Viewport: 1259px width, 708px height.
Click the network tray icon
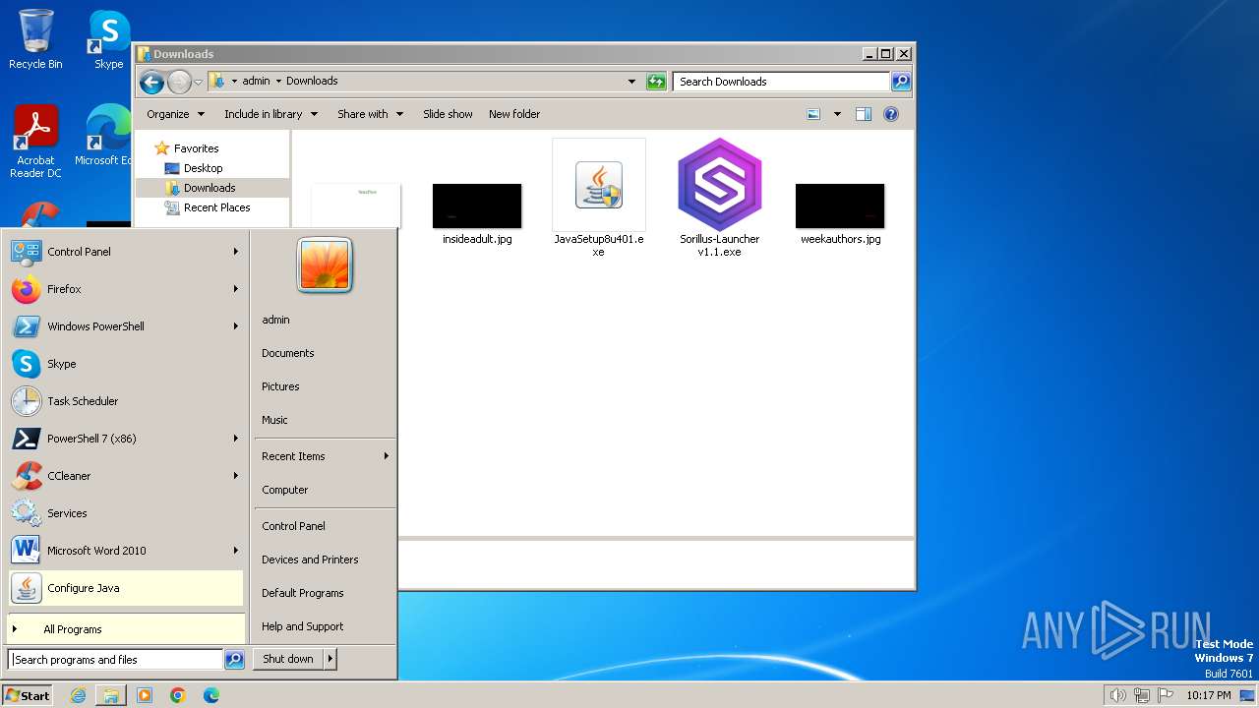point(1142,695)
